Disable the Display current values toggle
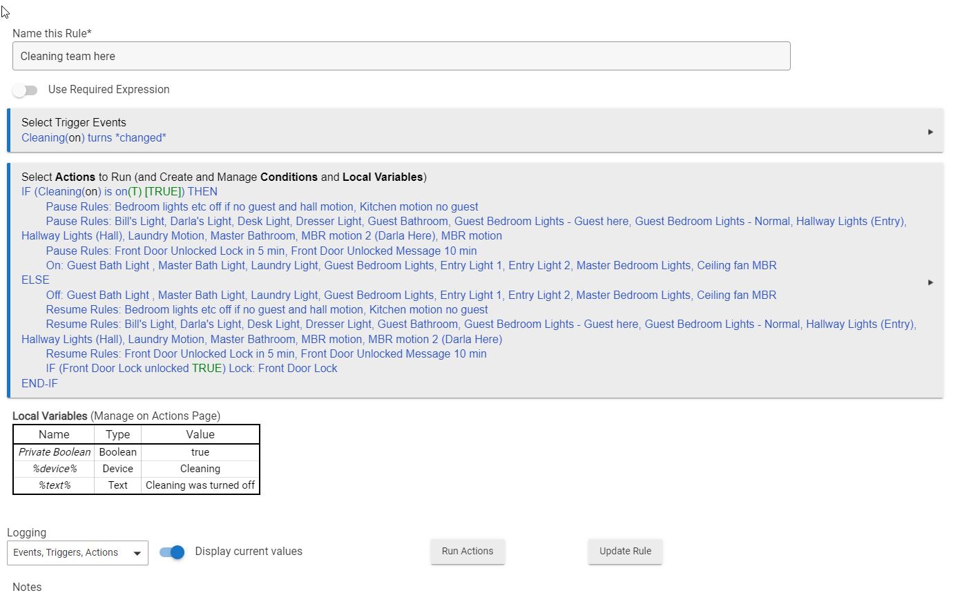Viewport: 962px width, 593px height. [172, 552]
